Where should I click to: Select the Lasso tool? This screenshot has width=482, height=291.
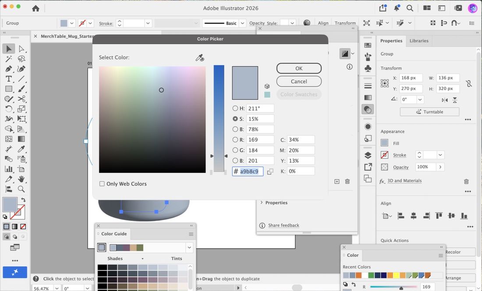[x=21, y=59]
